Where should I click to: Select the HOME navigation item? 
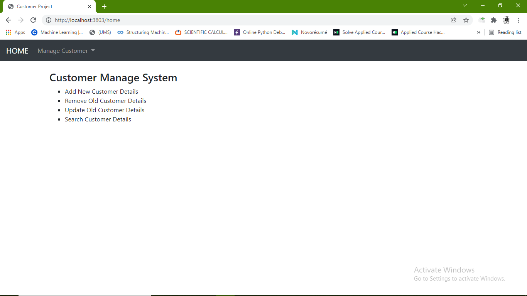point(17,50)
